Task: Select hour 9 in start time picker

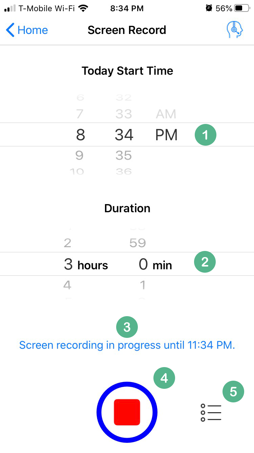Action: coord(80,156)
